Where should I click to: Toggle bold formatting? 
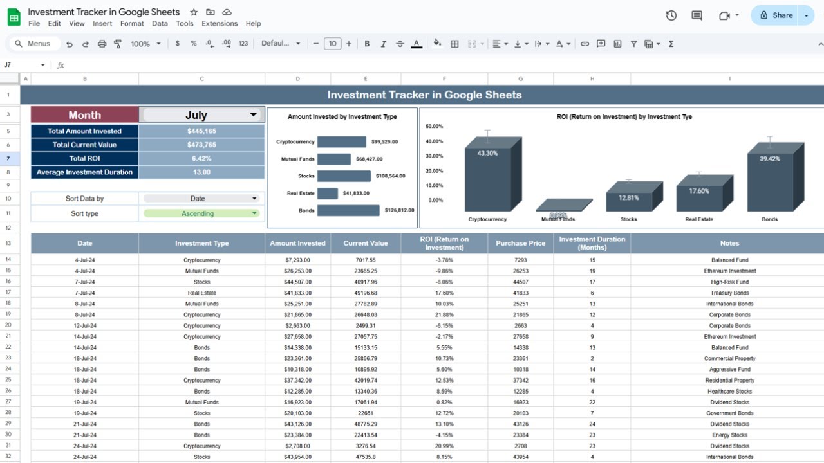pyautogui.click(x=367, y=44)
